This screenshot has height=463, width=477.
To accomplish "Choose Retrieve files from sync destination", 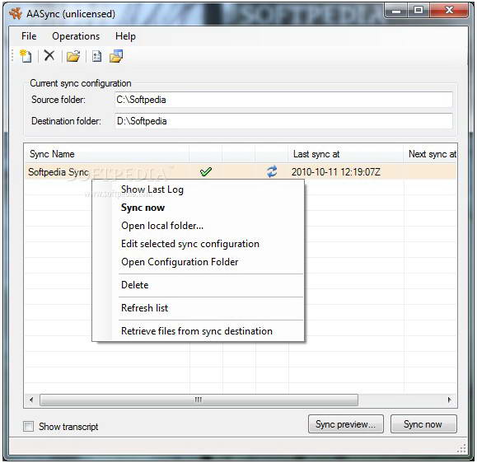I will click(198, 331).
